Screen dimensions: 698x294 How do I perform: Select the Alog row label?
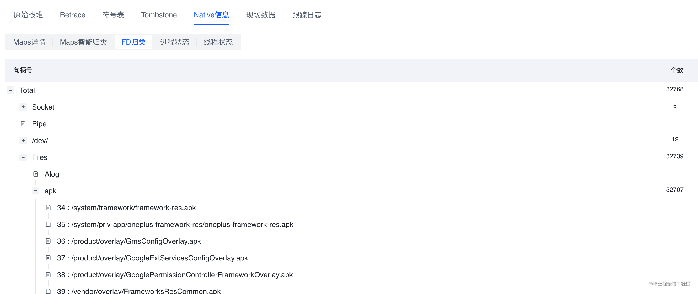(x=52, y=174)
